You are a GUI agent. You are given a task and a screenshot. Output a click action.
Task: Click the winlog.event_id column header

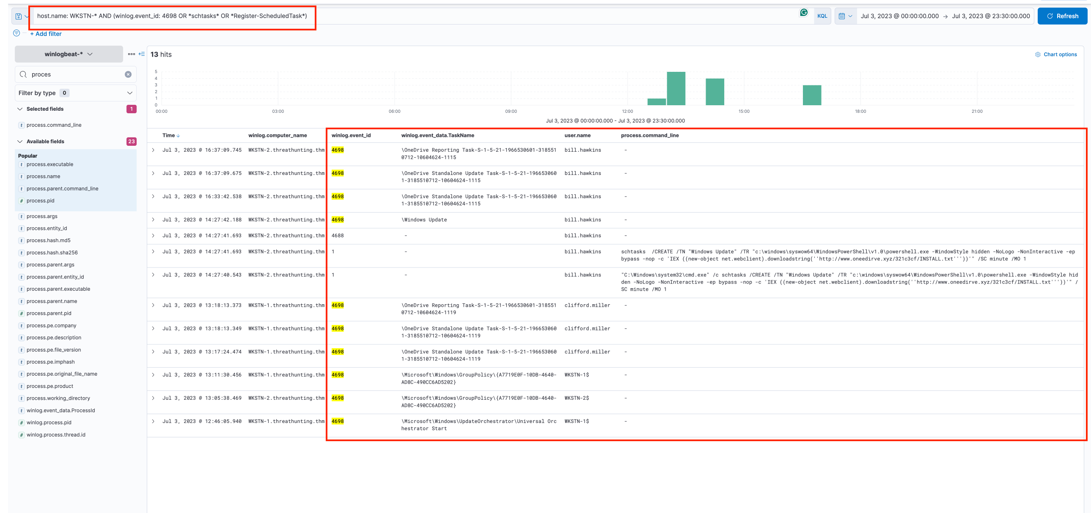coord(351,136)
